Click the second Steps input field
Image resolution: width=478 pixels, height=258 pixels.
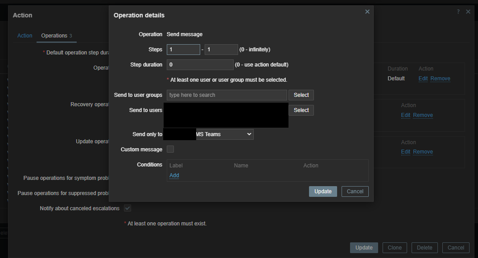pyautogui.click(x=221, y=50)
